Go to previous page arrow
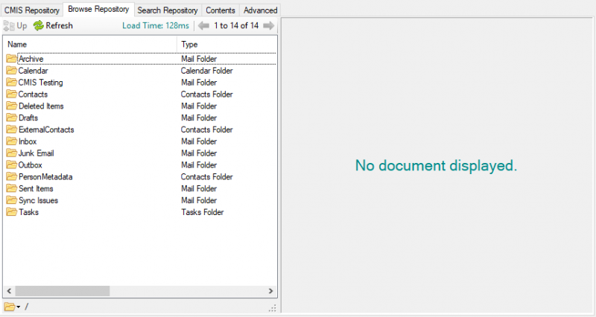The height and width of the screenshot is (317, 596). click(203, 26)
